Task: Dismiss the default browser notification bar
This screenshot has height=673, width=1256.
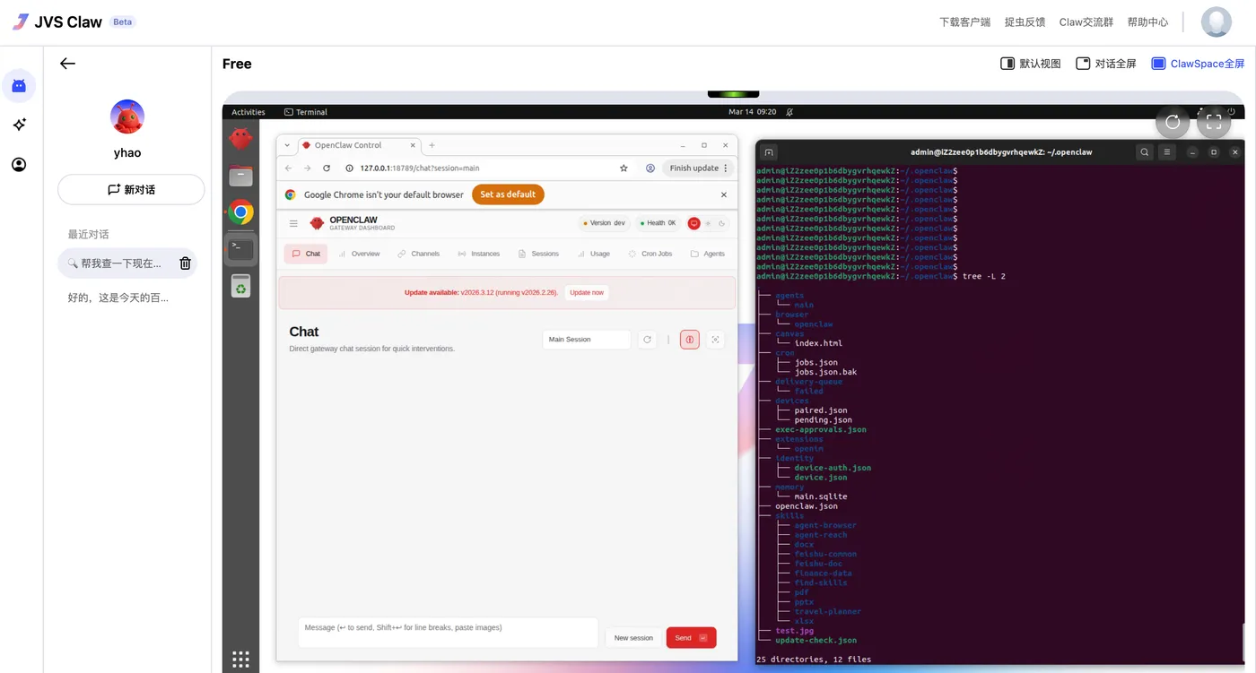Action: (x=724, y=194)
